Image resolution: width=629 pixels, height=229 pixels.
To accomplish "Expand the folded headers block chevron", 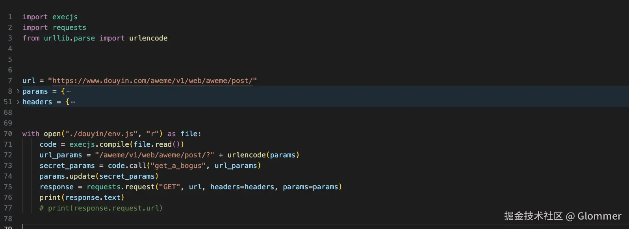I will pyautogui.click(x=18, y=102).
